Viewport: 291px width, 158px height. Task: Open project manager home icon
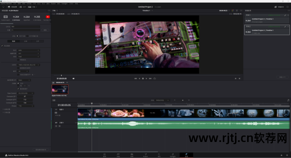tap(281, 155)
